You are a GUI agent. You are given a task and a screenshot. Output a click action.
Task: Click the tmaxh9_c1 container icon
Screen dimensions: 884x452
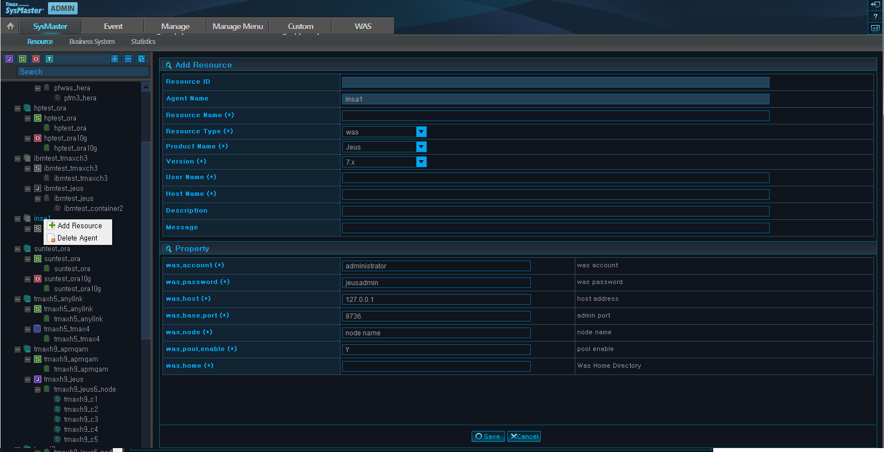coord(57,399)
